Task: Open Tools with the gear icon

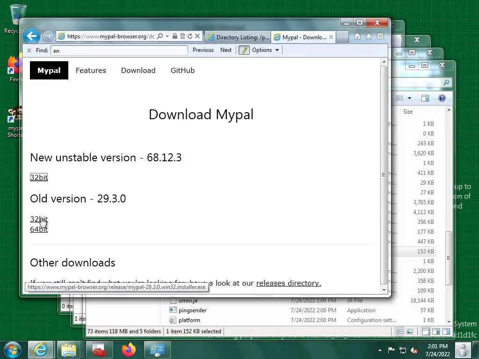Action: pos(380,36)
